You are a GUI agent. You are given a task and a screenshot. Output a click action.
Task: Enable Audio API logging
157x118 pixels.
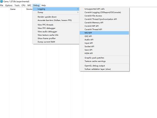pyautogui.click(x=104, y=40)
